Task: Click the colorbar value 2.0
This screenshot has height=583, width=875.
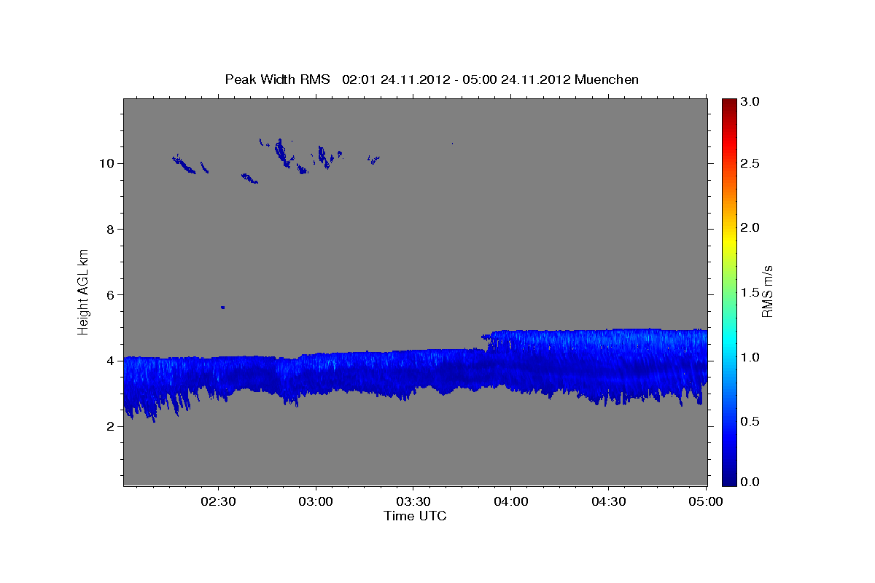Action: coord(750,227)
